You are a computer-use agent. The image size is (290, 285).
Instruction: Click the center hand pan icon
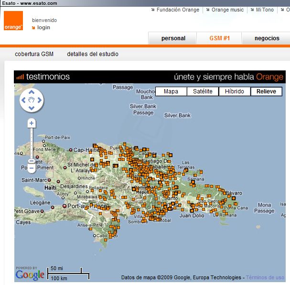tap(32, 100)
